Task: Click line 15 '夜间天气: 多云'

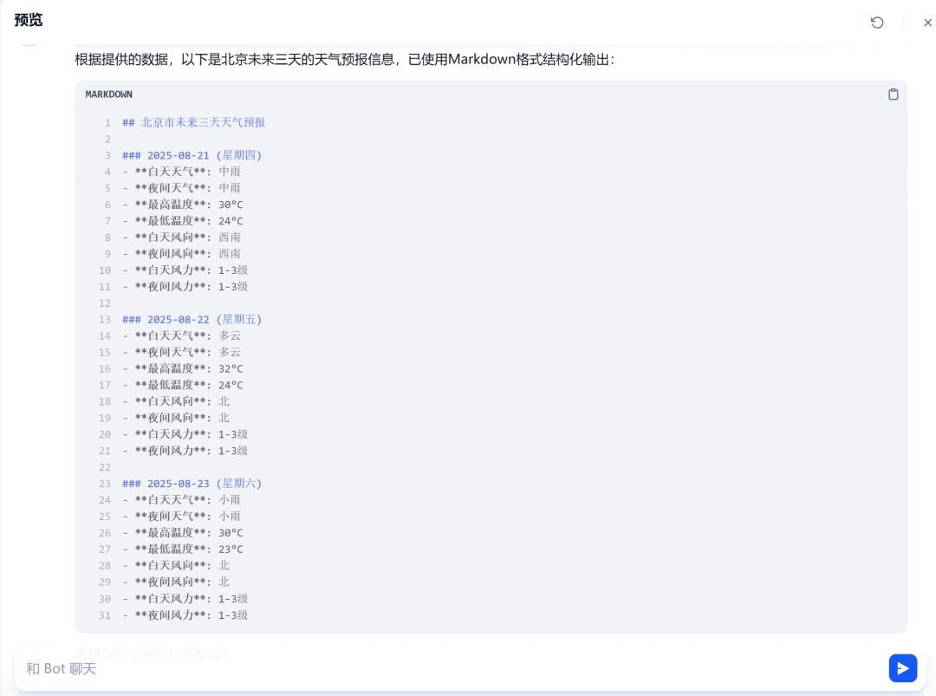Action: point(181,352)
